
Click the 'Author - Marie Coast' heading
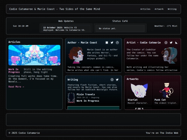point(82,43)
